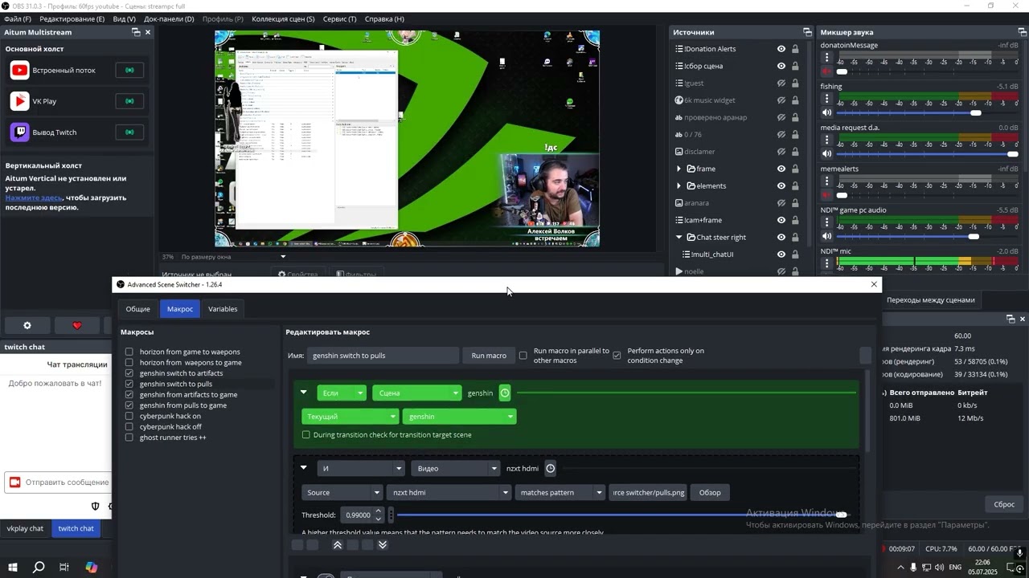Undock the Sources panel
1029x578 pixels.
(807, 32)
